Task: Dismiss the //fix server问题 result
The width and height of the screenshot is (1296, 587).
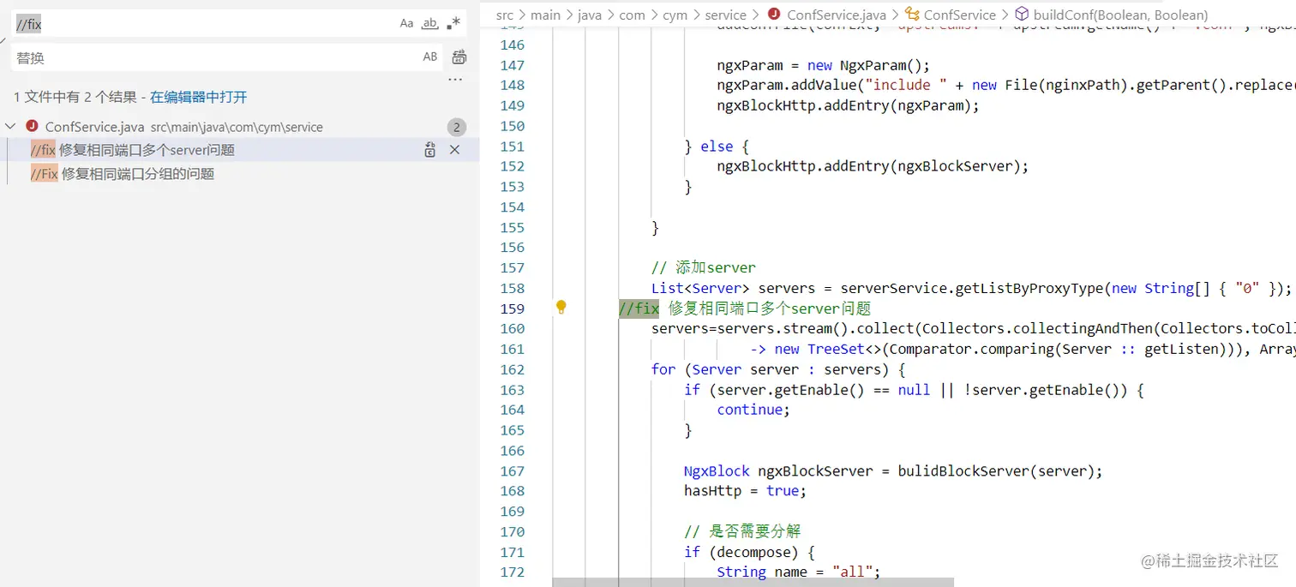Action: [455, 150]
